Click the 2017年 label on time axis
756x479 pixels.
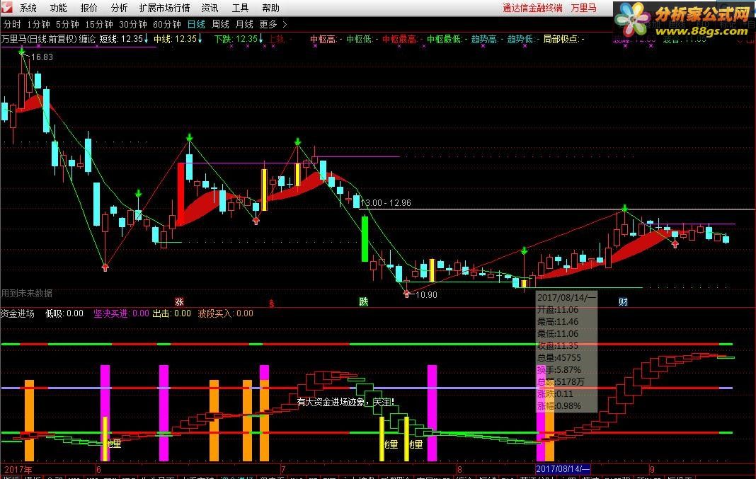click(18, 469)
